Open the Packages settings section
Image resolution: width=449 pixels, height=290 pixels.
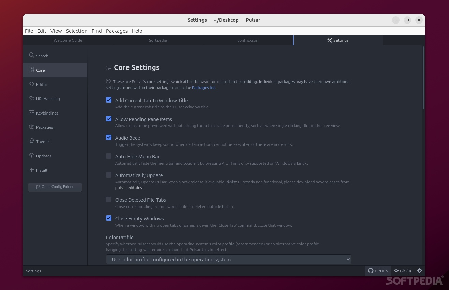coord(44,127)
